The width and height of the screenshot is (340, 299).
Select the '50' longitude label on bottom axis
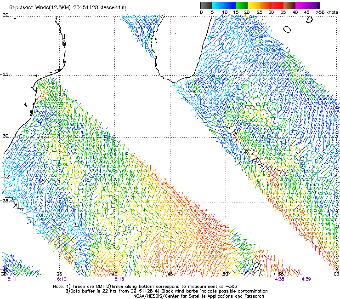tap(226, 274)
